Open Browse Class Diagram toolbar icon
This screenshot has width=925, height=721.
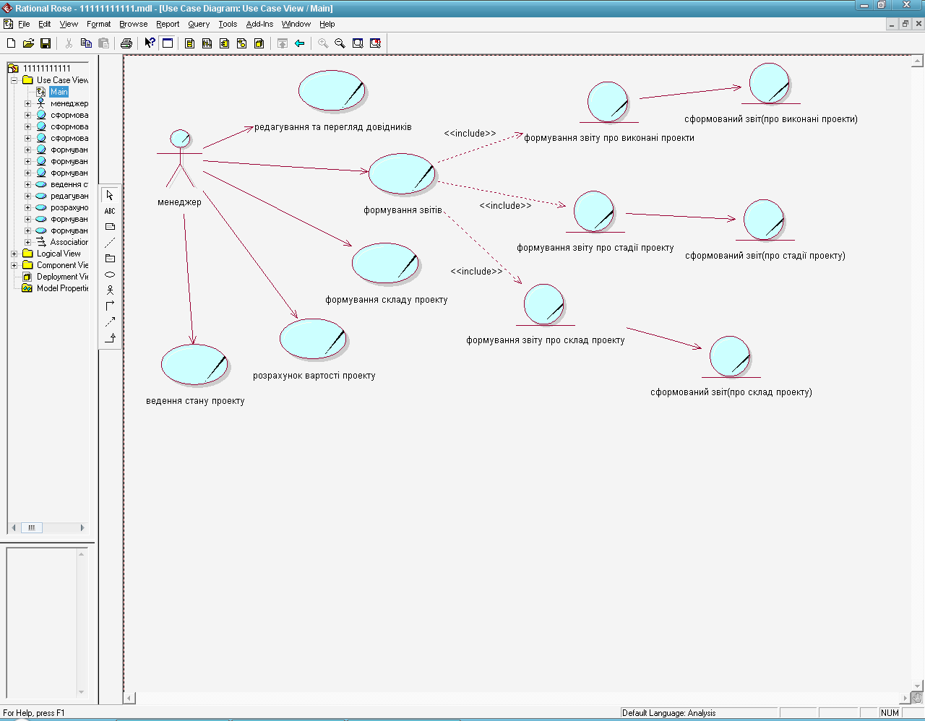[x=190, y=43]
